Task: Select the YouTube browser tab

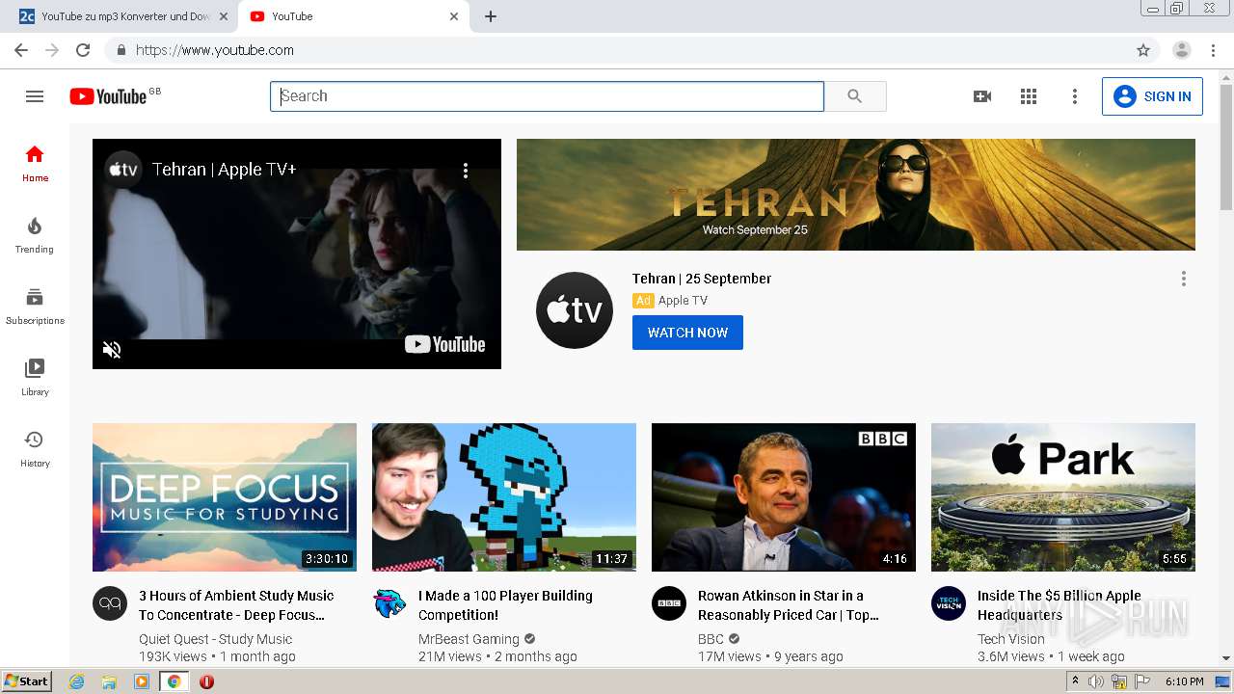Action: point(352,16)
